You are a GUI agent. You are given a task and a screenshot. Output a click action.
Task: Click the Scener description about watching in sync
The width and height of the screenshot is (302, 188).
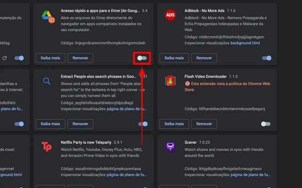coord(224,152)
